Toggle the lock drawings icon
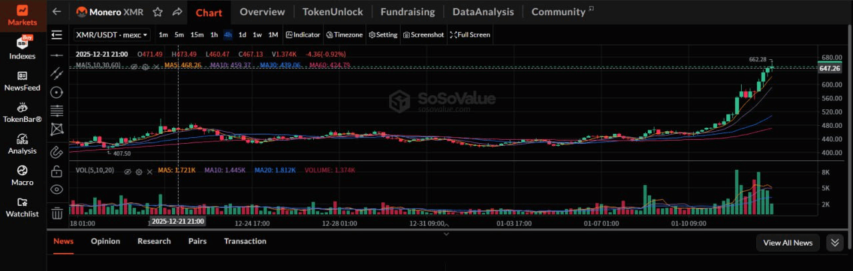 [x=57, y=171]
